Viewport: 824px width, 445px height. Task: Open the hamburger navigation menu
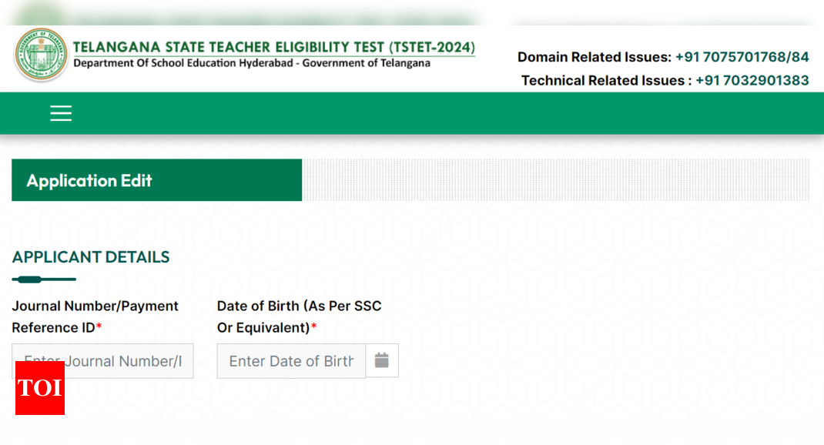pyautogui.click(x=61, y=112)
